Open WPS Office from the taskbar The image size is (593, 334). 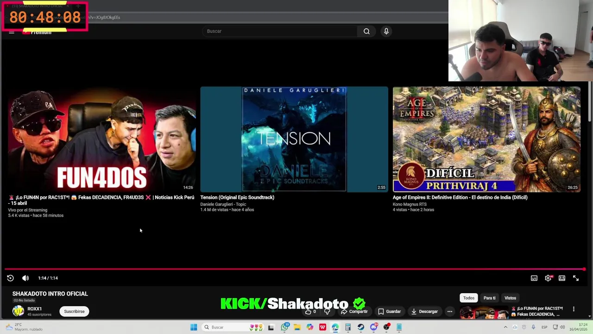pos(322,327)
